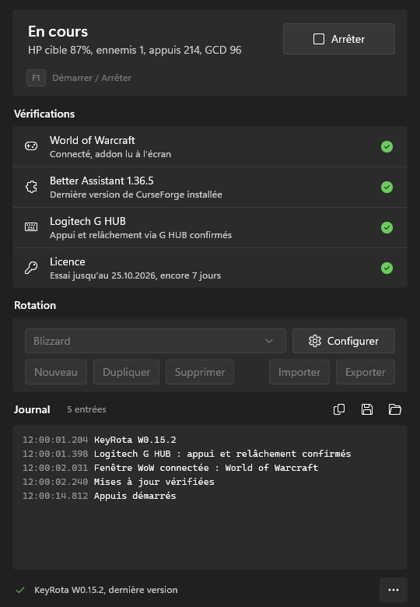The image size is (420, 607).
Task: Click the F1 hotkey badge
Action: 36,78
